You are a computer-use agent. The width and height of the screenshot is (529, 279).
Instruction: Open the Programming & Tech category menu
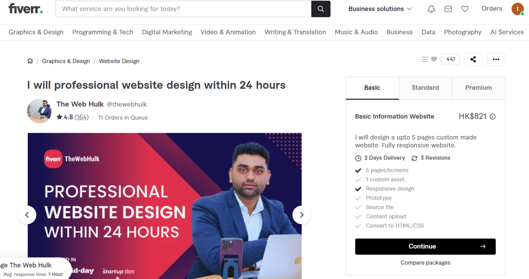click(103, 32)
